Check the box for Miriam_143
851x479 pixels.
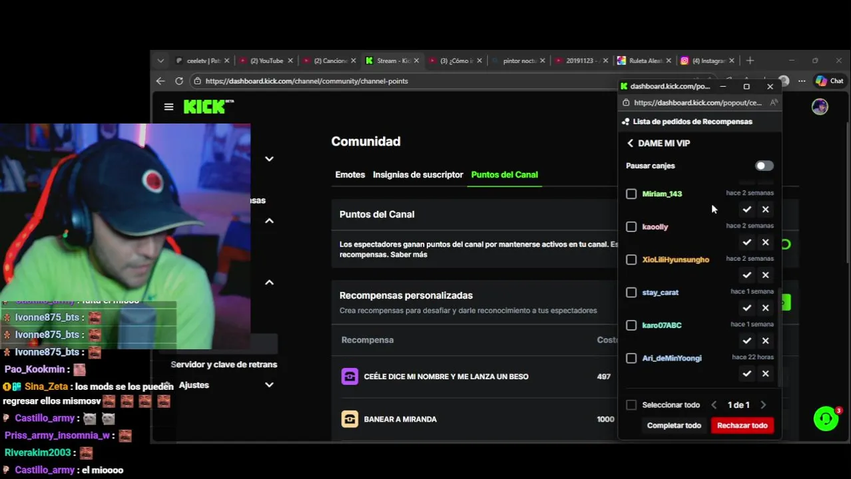click(x=631, y=194)
